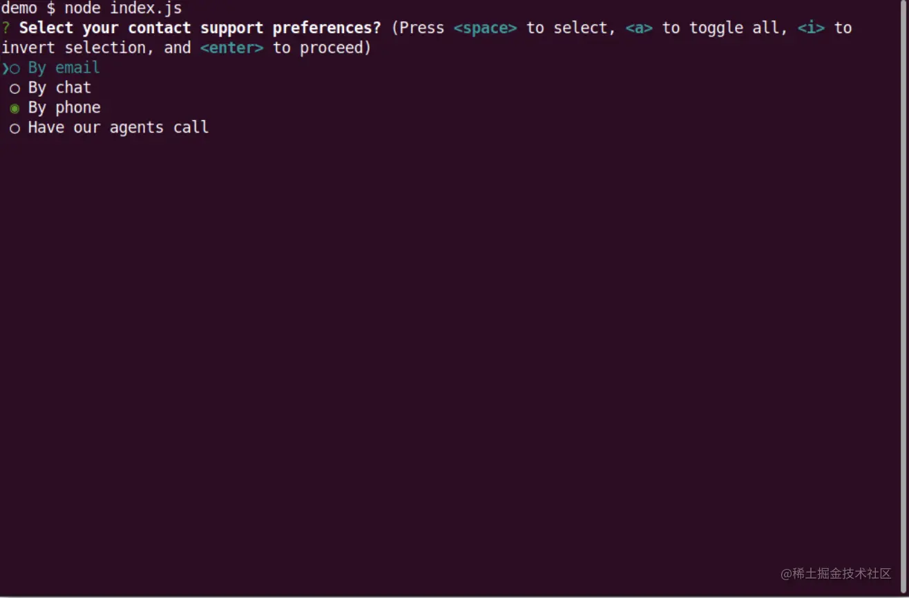Select the By chat option label
909x598 pixels.
(x=59, y=88)
